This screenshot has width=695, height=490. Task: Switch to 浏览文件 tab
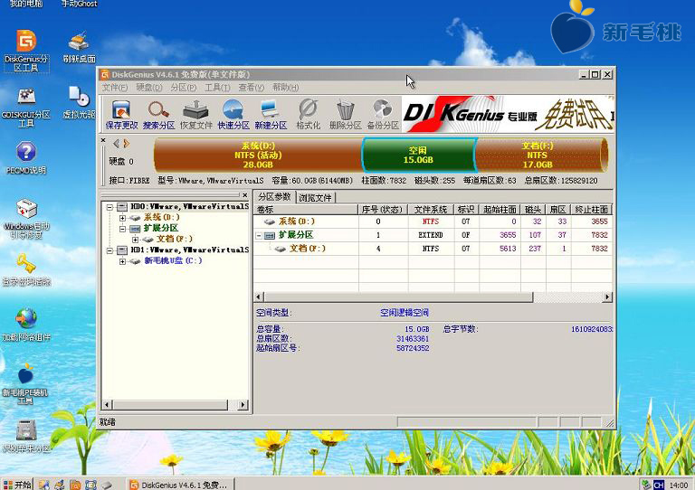(315, 197)
